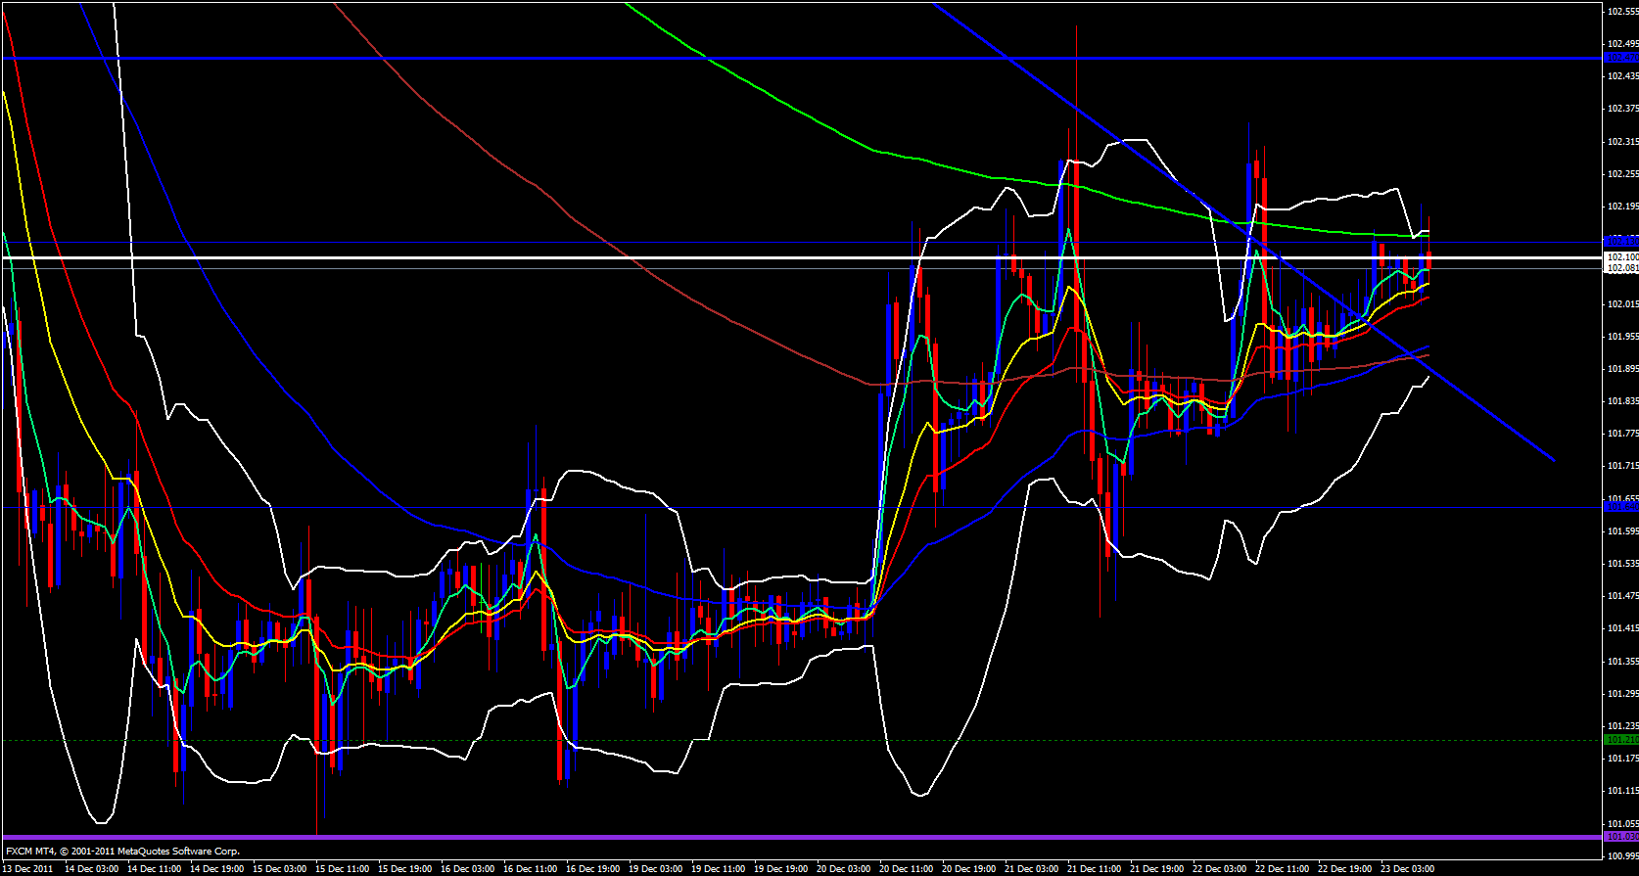The image size is (1639, 876).
Task: Click the '20 Dec 19:00' time axis label
Action: pos(969,869)
